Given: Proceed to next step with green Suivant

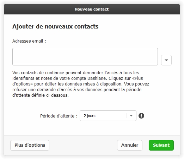Looking at the screenshot, I should pos(161,145).
